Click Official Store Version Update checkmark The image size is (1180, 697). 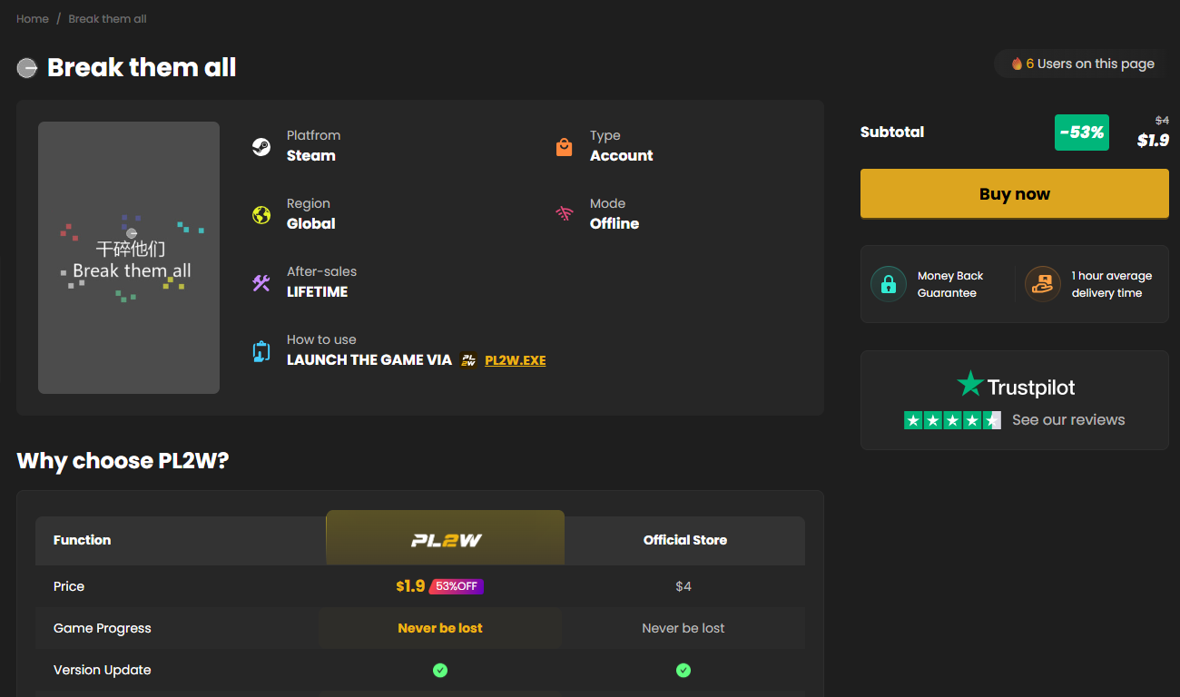pos(683,671)
